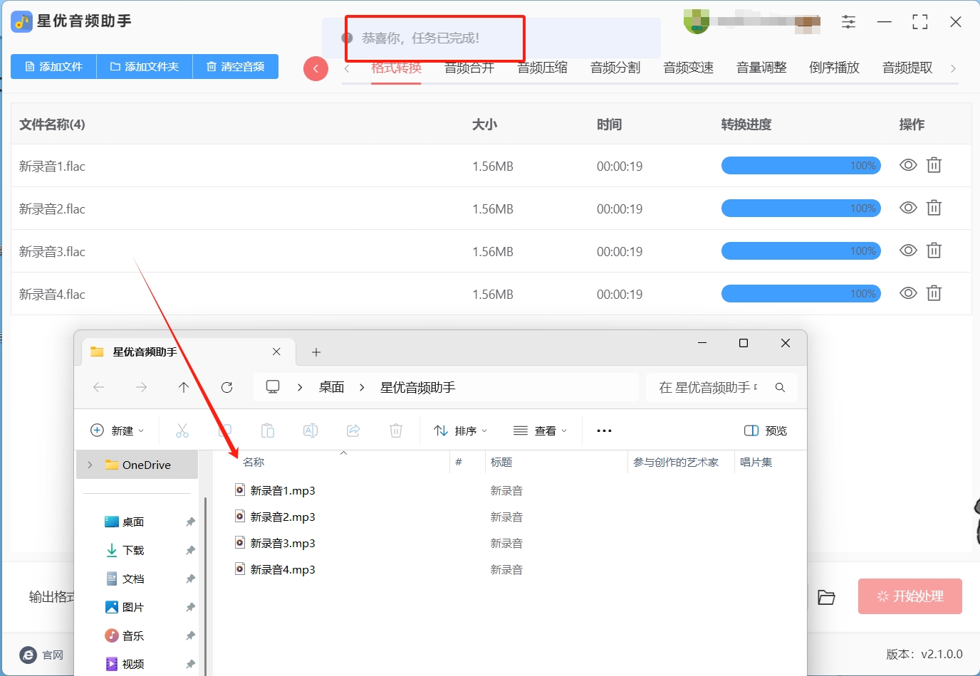Go up one folder in Explorer
980x676 pixels.
pos(184,387)
